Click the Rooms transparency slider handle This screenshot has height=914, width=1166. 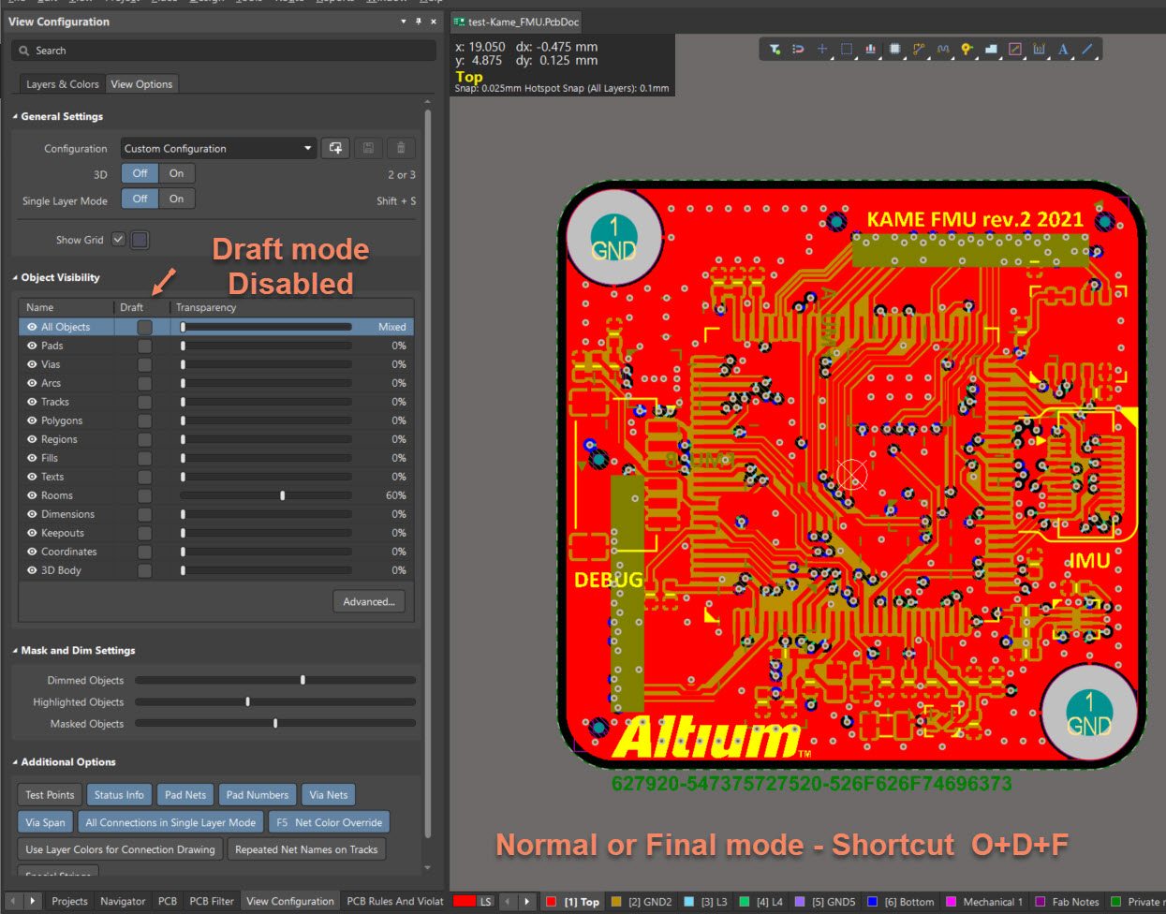click(282, 495)
